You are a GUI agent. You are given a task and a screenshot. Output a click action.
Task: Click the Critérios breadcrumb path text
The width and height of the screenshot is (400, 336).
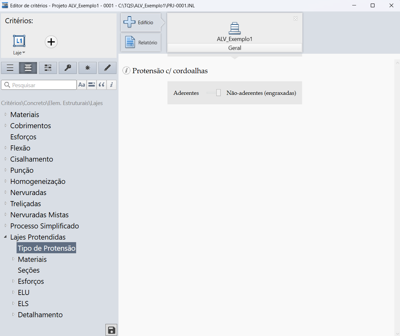click(x=52, y=103)
